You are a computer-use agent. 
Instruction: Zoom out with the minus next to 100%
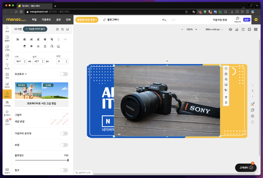182,29
